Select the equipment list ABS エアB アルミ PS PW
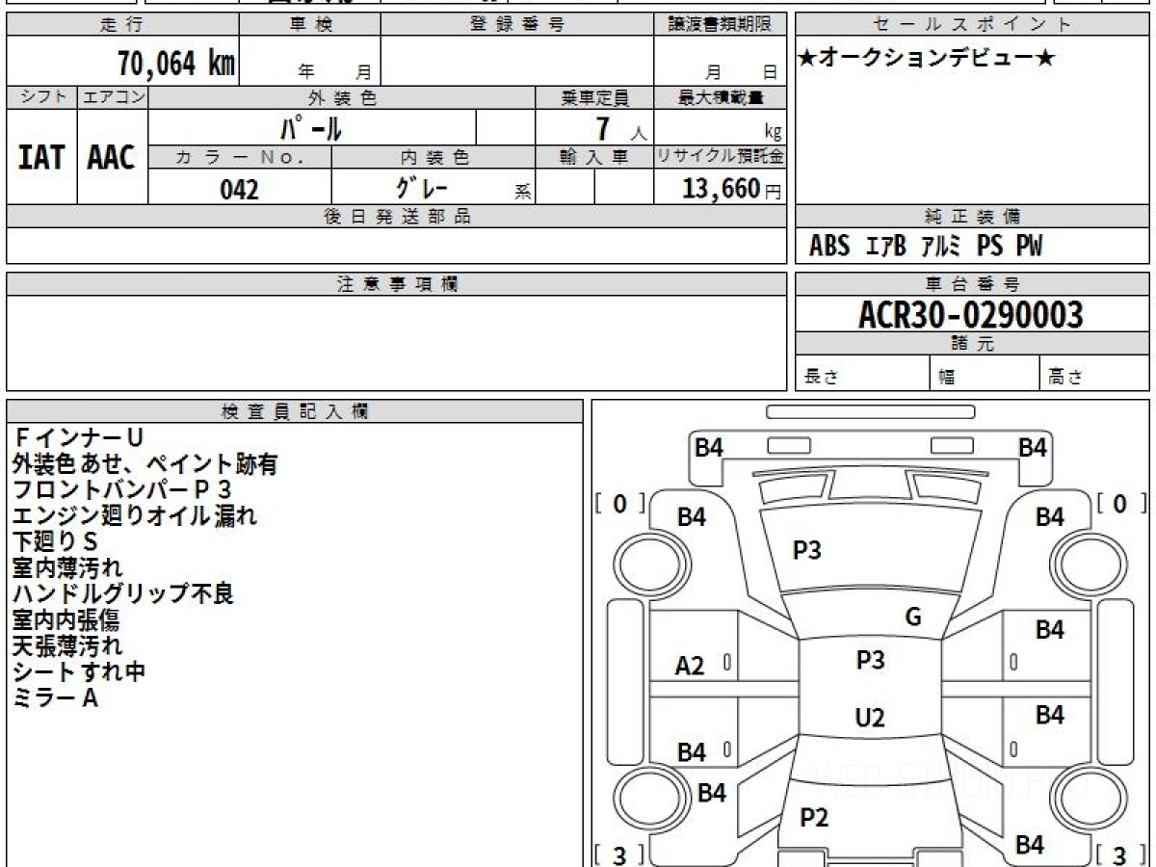Image resolution: width=1156 pixels, height=867 pixels. click(926, 247)
